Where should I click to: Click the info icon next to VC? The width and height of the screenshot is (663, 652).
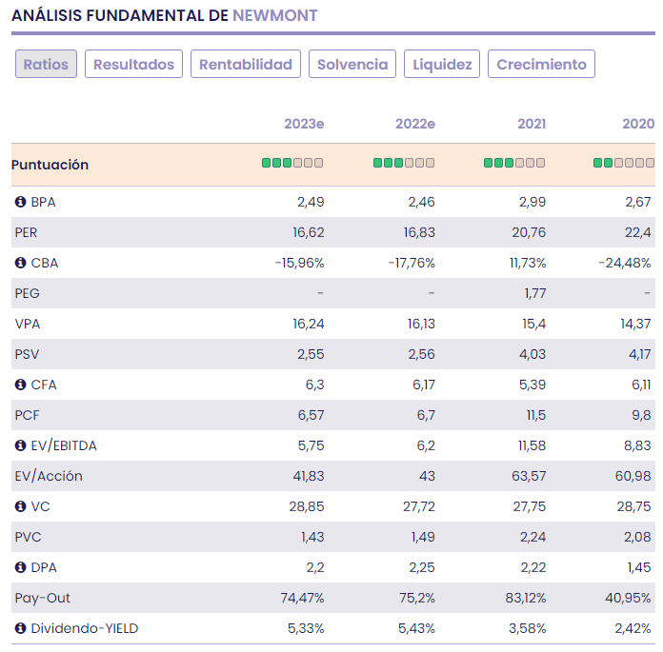click(x=20, y=506)
